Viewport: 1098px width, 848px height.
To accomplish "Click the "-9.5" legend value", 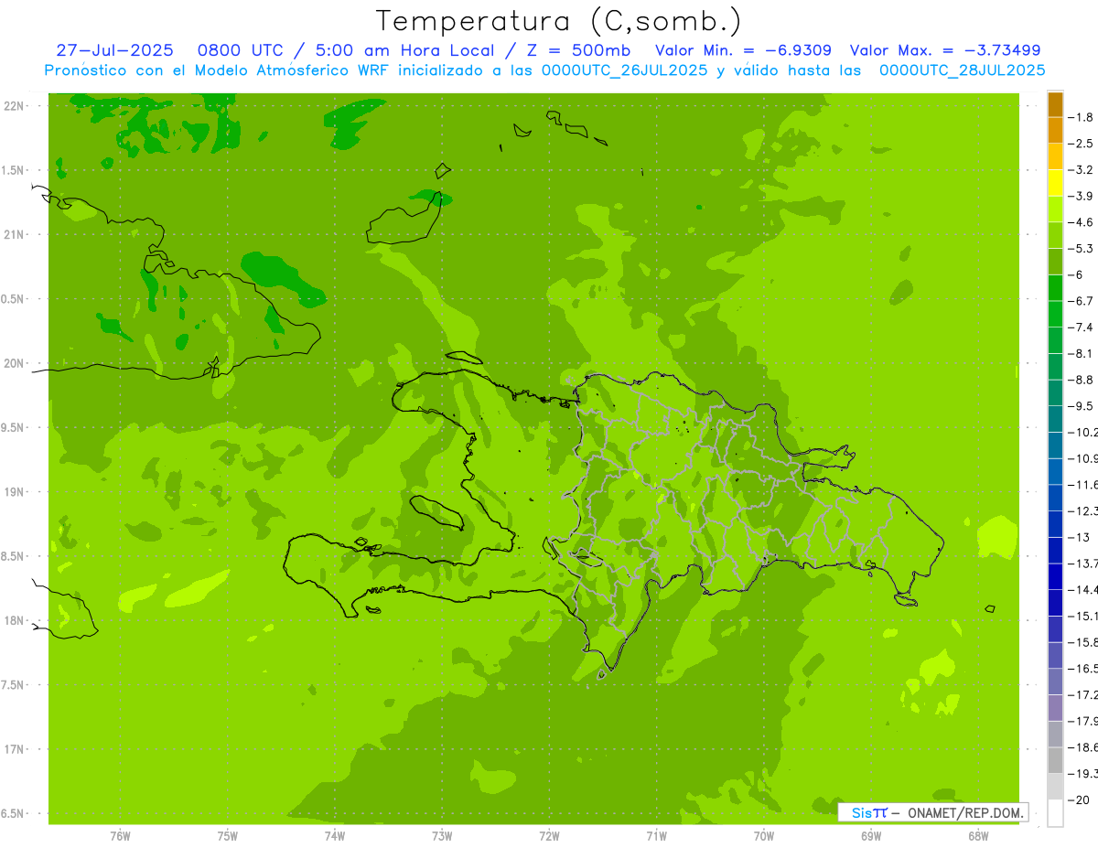I will point(1081,406).
